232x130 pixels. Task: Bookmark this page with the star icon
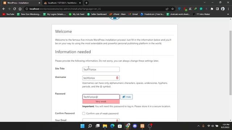click(x=173, y=9)
